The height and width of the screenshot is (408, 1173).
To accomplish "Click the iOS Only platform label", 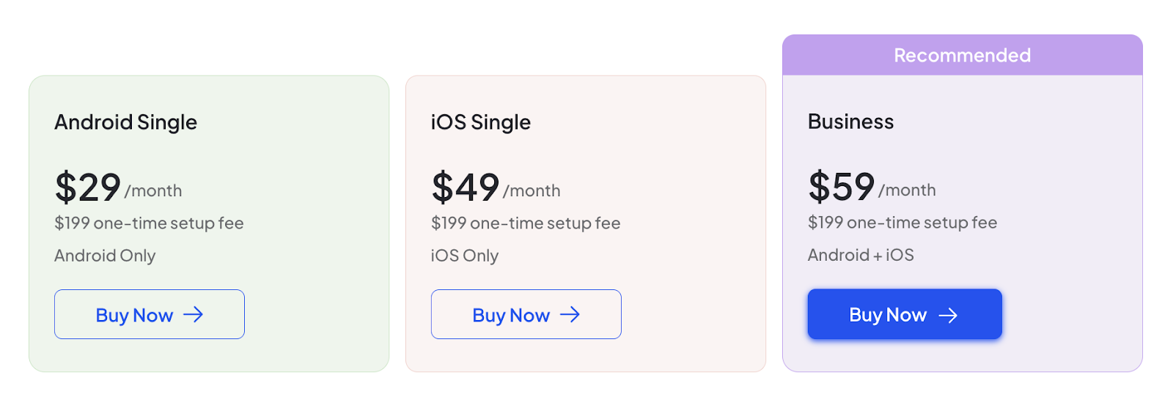I will coord(464,256).
